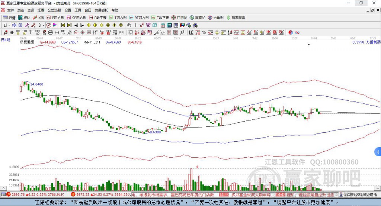Click the blue infinity symbol icon
Viewport: 381px width, 206px height.
(297, 33)
